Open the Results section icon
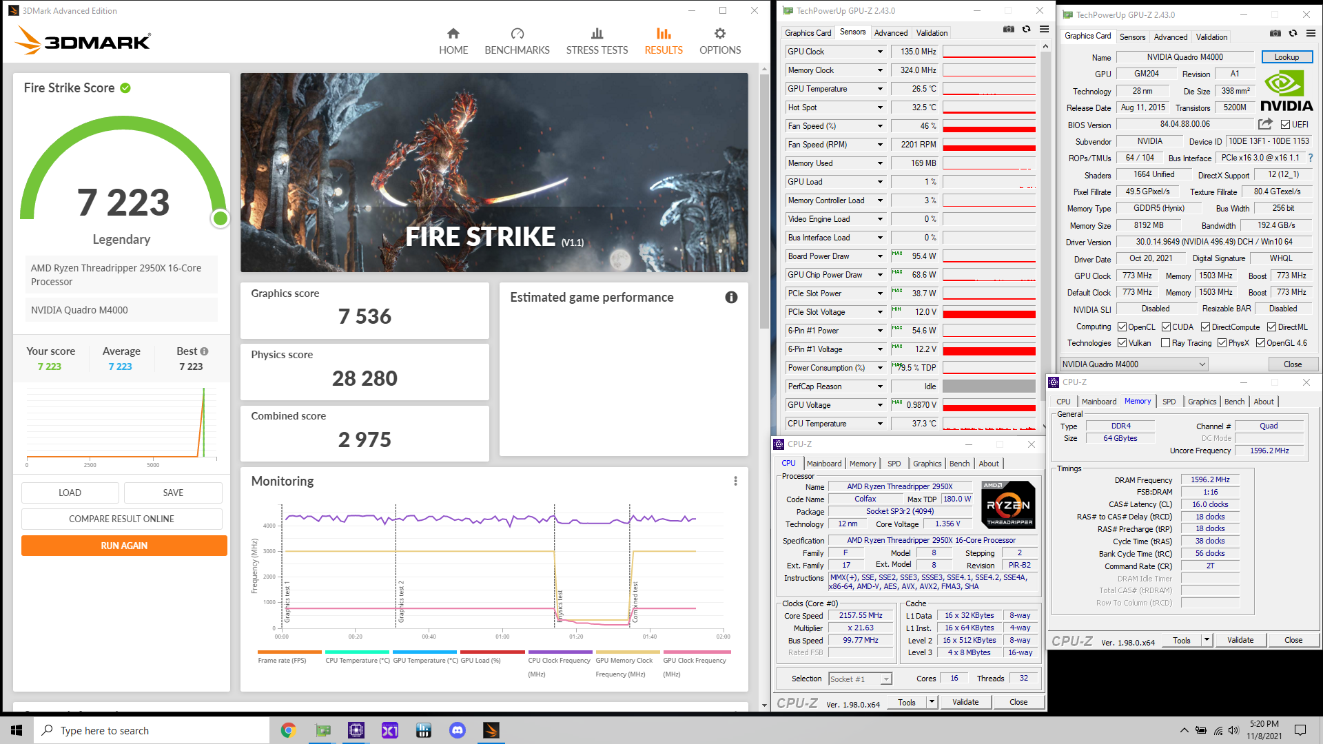The image size is (1323, 744). click(664, 34)
